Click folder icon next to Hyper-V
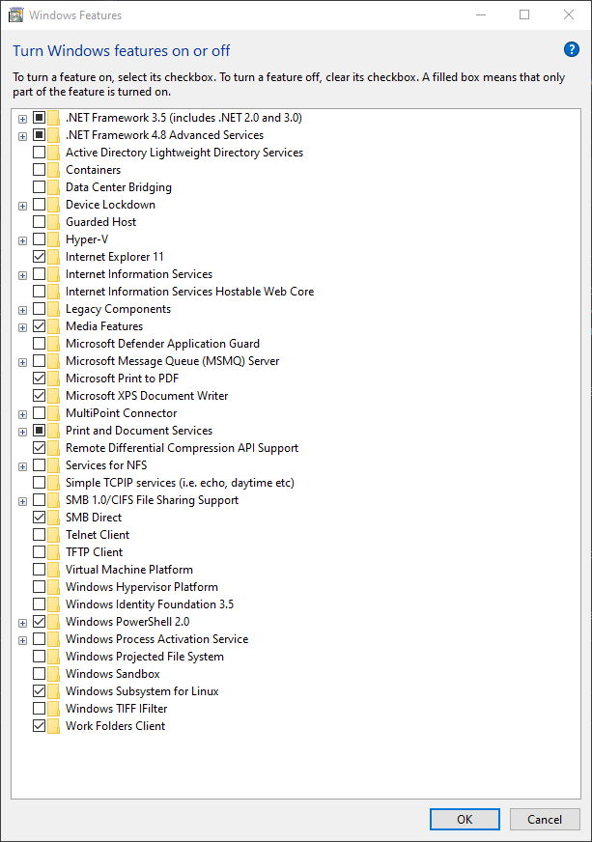The image size is (592, 842). [x=53, y=239]
